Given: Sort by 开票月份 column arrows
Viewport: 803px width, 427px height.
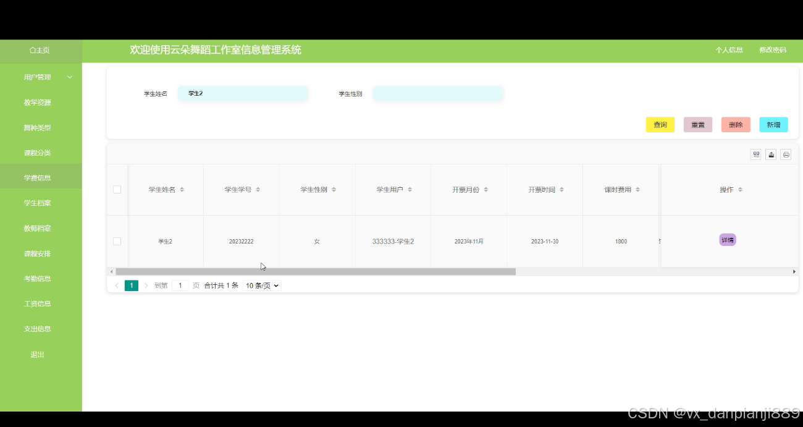Looking at the screenshot, I should click(486, 190).
